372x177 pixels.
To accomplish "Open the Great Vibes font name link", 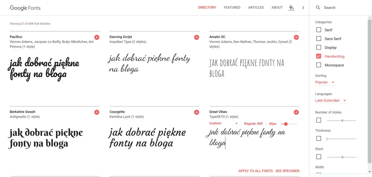I will (x=218, y=112).
